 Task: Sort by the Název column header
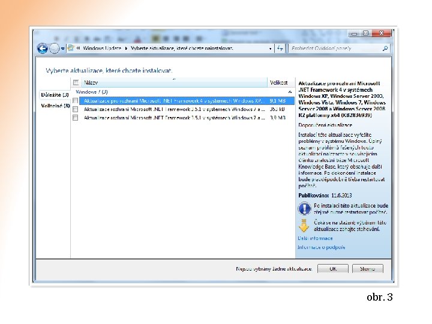[x=174, y=82]
